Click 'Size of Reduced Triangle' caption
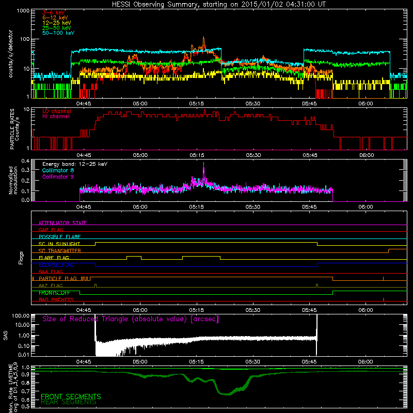The height and width of the screenshot is (413, 413). click(131, 319)
